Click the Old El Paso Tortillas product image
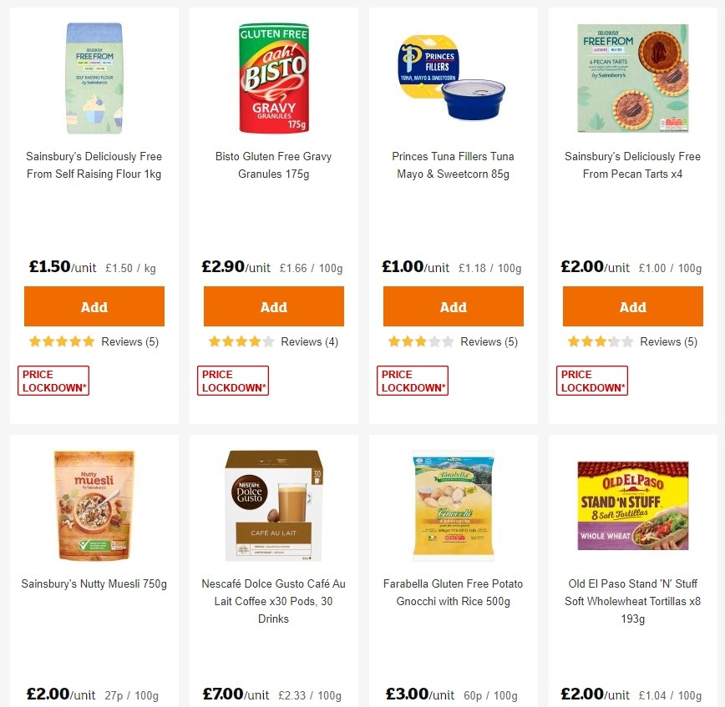This screenshot has height=707, width=725. (x=632, y=505)
